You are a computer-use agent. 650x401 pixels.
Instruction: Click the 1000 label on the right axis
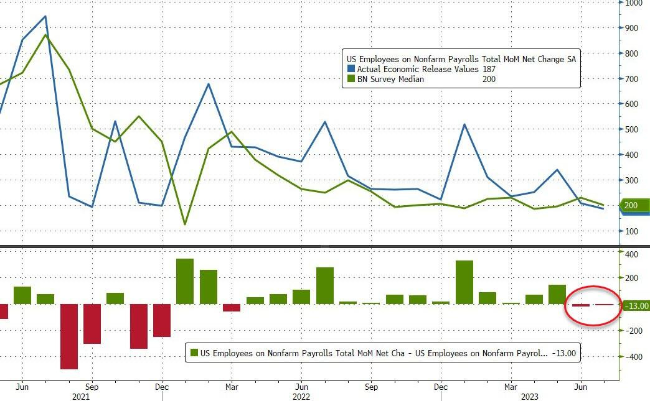coord(634,3)
